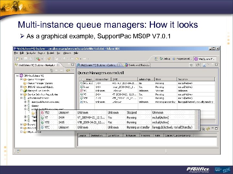Click the lower transfer panel refresh icon

[x=208, y=129]
